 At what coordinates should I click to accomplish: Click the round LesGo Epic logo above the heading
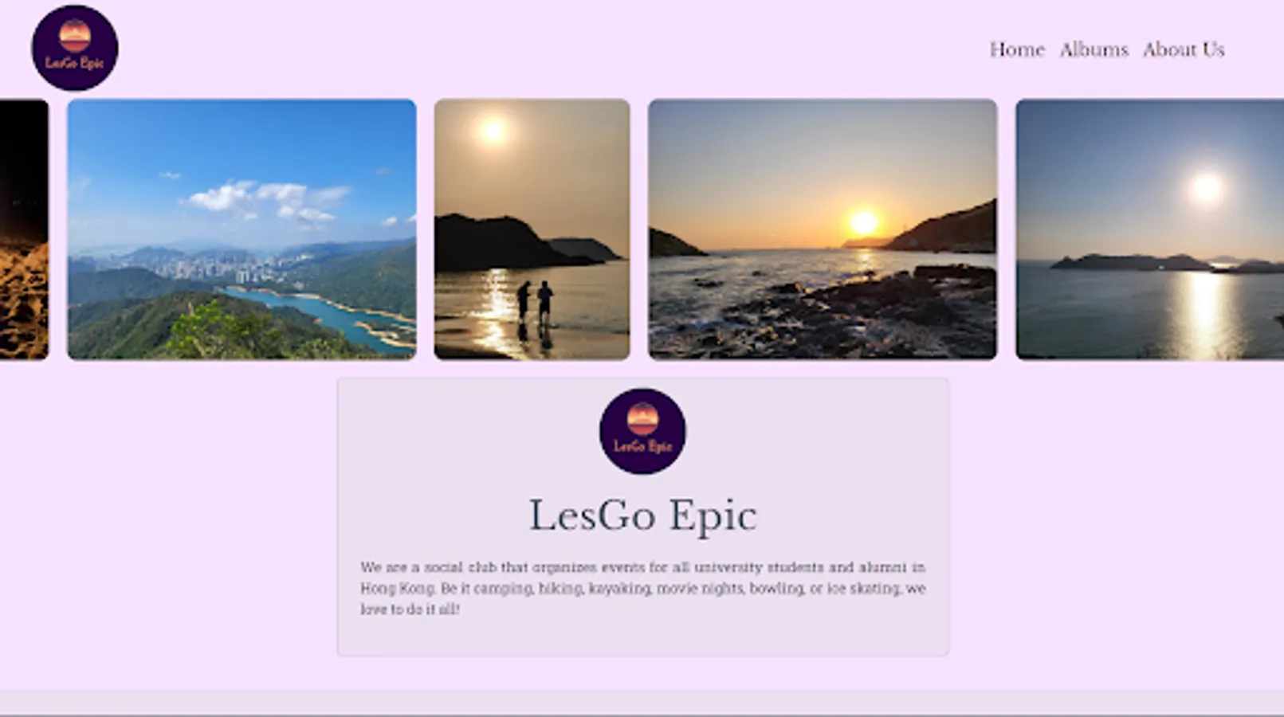point(642,431)
